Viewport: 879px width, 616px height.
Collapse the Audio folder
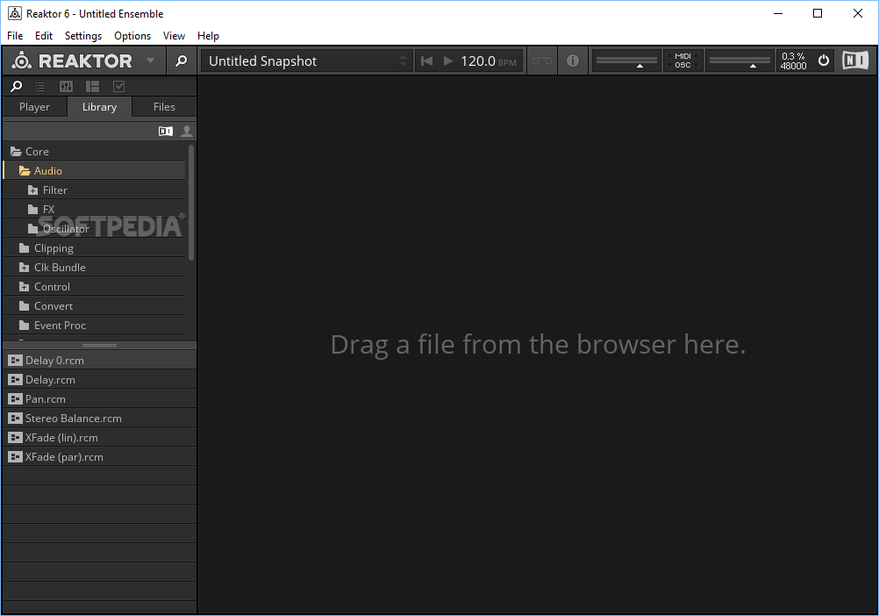24,170
